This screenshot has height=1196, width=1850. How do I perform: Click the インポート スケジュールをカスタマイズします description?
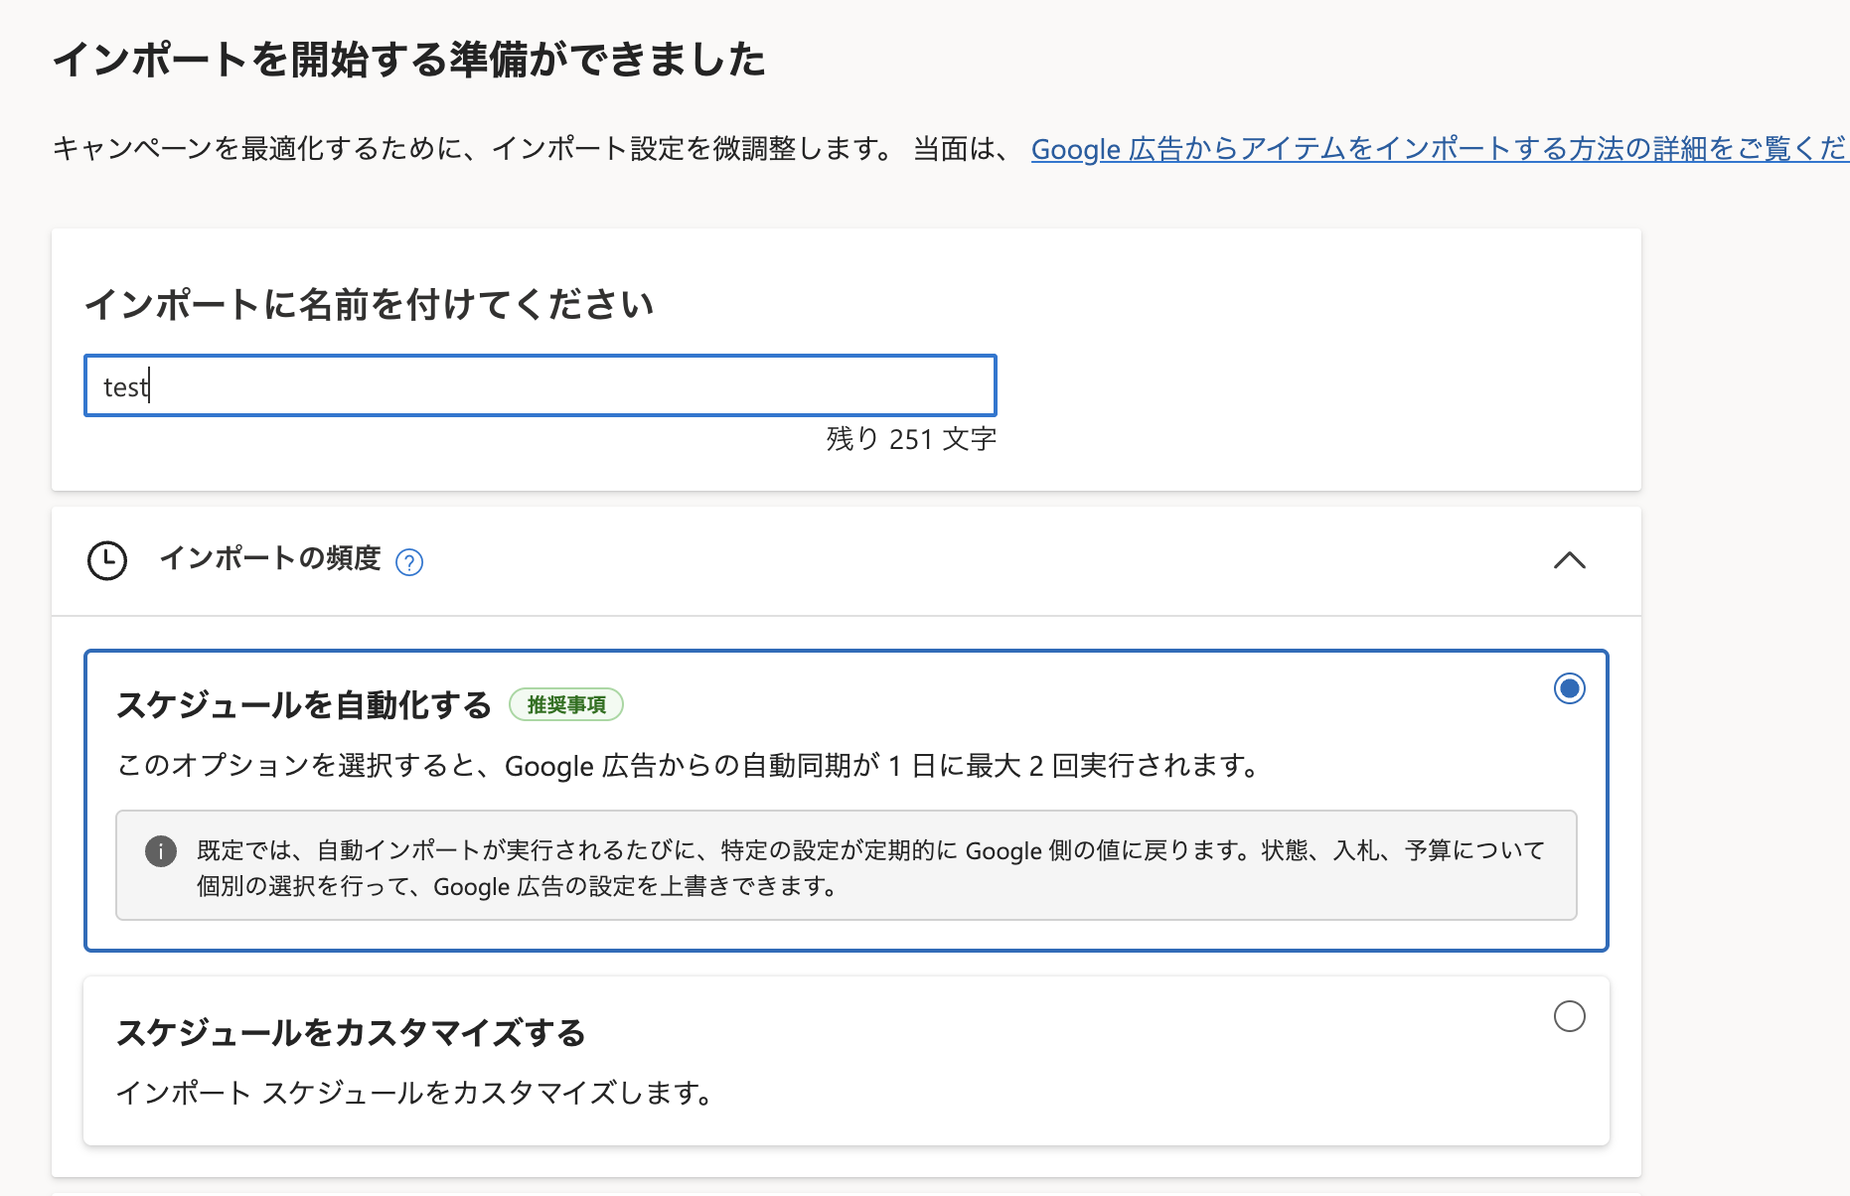point(415,1093)
